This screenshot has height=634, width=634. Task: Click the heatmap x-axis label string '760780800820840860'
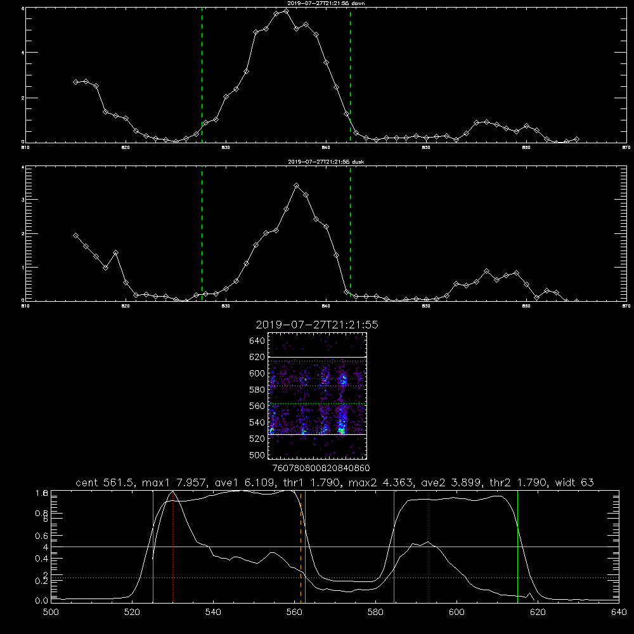[321, 468]
